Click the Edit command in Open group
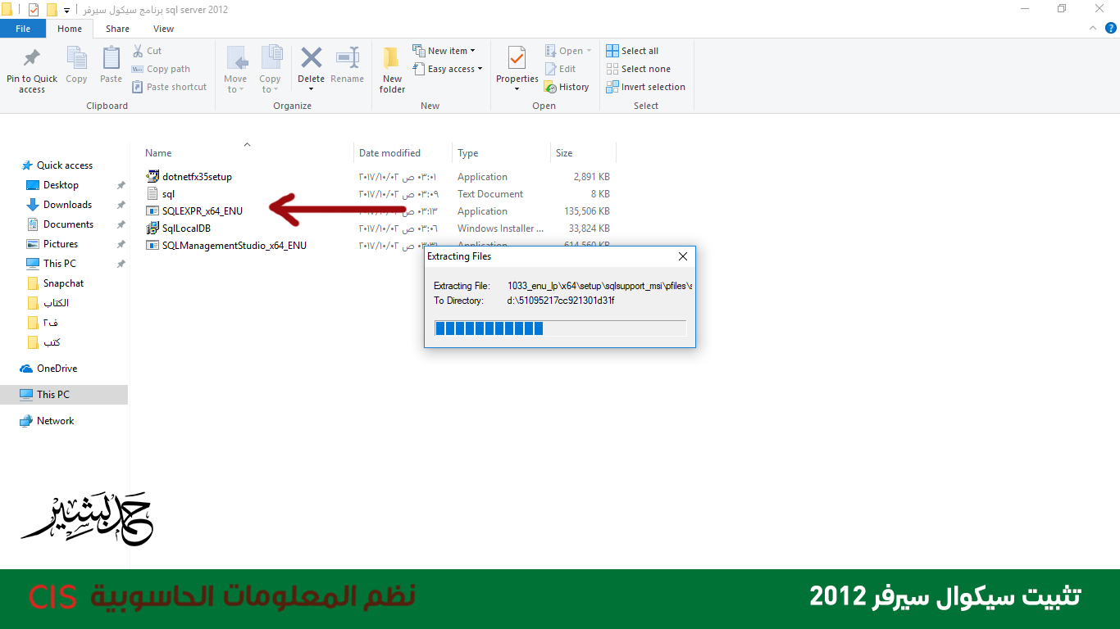This screenshot has height=629, width=1120. (x=560, y=69)
